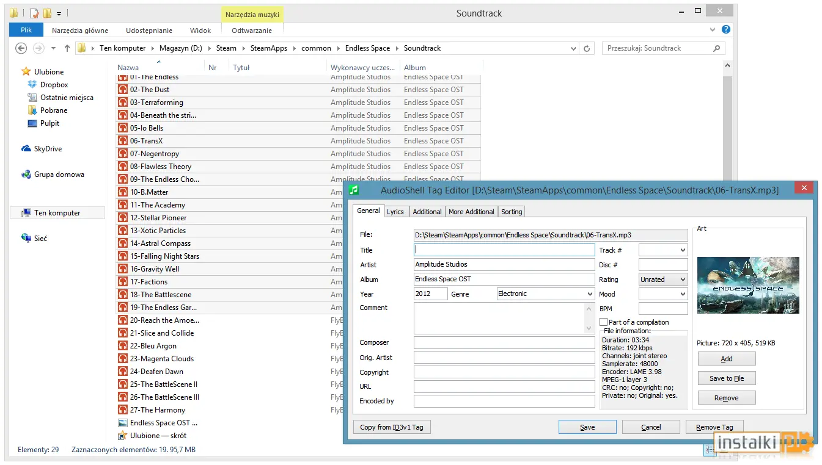The width and height of the screenshot is (822, 465).
Task: Click the Comment field scrollbar up arrow
Action: tap(589, 308)
